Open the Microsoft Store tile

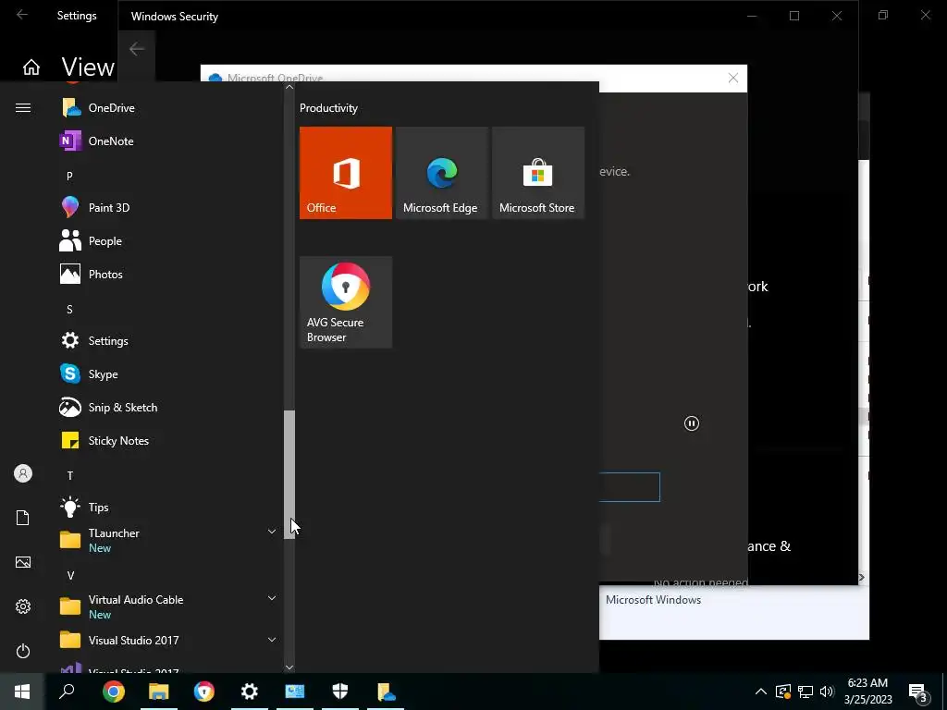tap(538, 173)
